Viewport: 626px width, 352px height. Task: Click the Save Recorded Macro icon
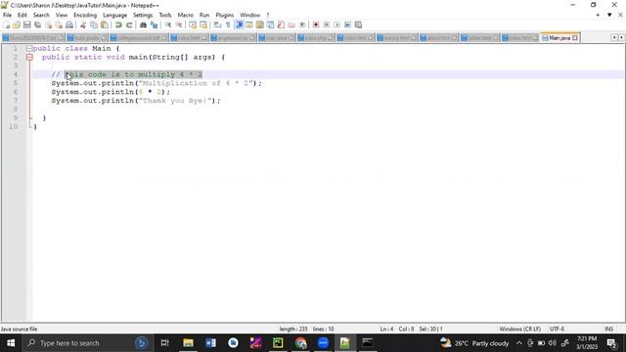point(358,24)
